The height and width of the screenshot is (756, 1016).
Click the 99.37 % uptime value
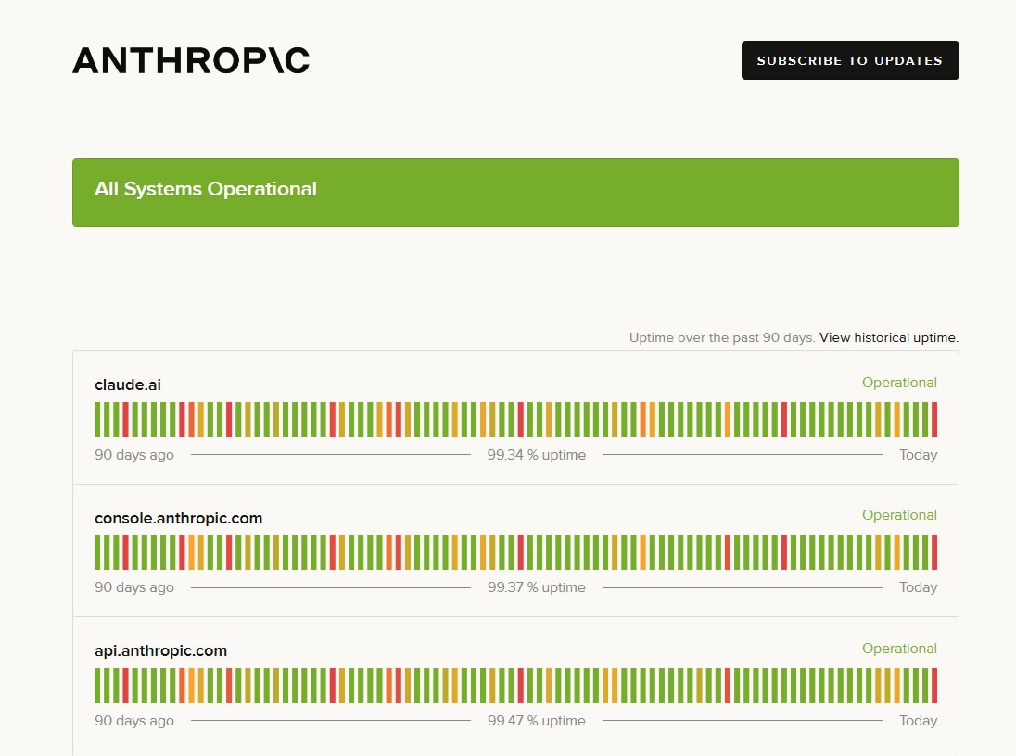tap(536, 587)
